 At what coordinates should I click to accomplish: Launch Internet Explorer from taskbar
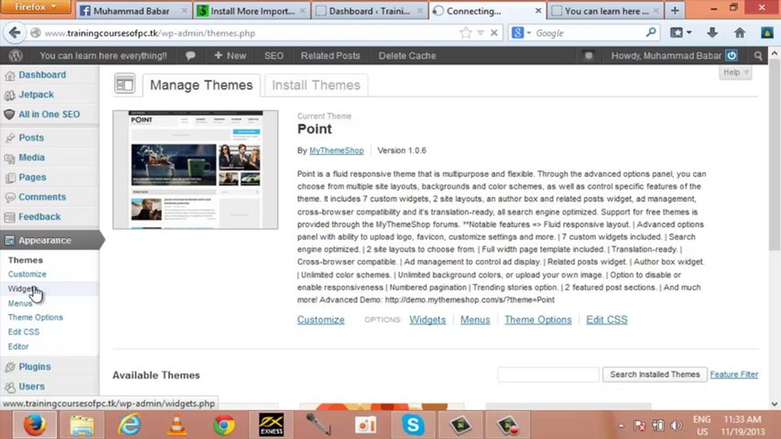tap(129, 424)
